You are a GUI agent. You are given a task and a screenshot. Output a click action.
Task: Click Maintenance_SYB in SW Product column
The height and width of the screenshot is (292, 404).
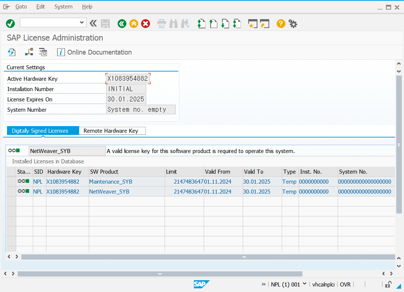point(110,182)
